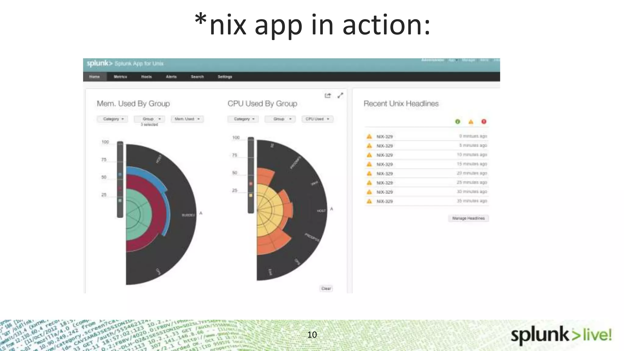Click the Recent Unix Headlines title
The image size is (624, 351).
tap(401, 104)
